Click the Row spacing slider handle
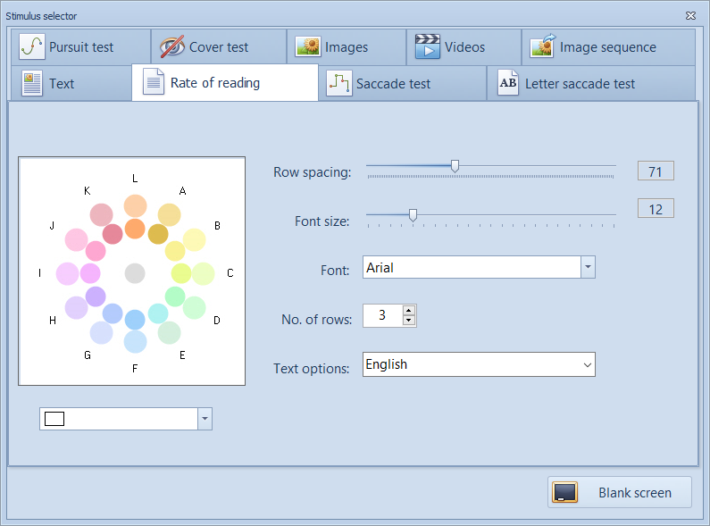This screenshot has width=710, height=526. pos(455,165)
